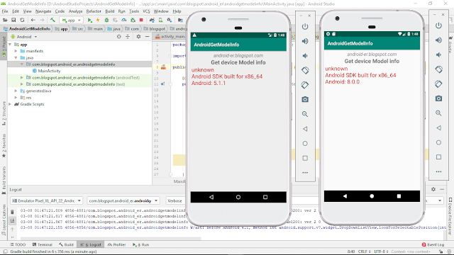Open the Emulator Pixel_XL_API_22 device dropdown
The height and width of the screenshot is (255, 454).
click(47, 200)
